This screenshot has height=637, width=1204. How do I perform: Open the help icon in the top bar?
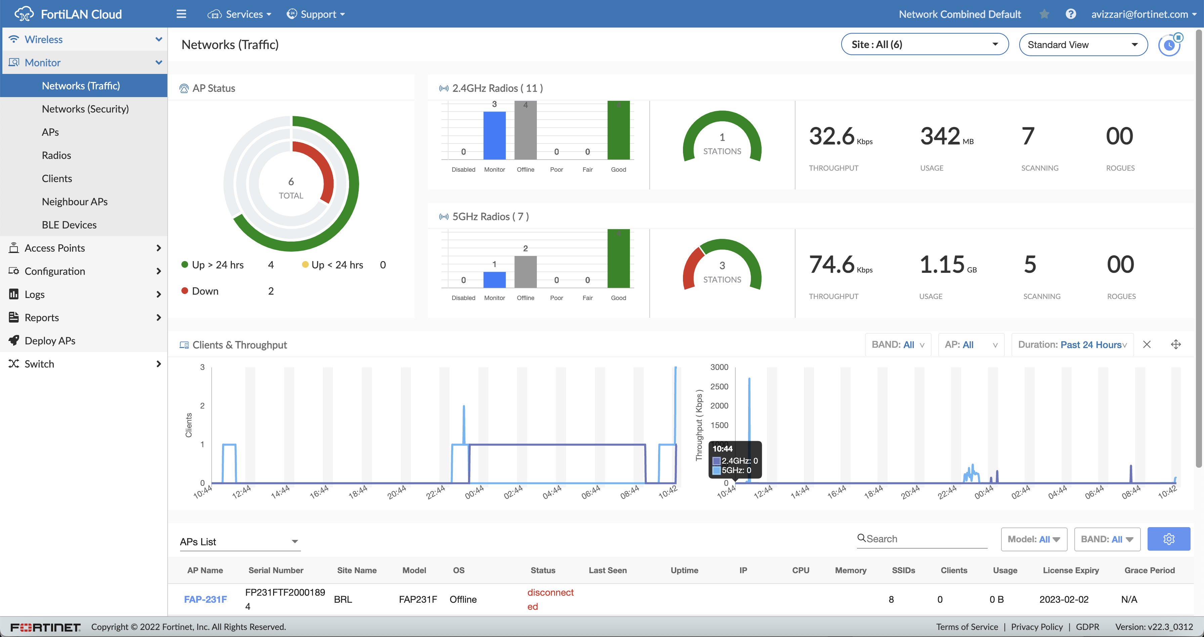(1071, 13)
